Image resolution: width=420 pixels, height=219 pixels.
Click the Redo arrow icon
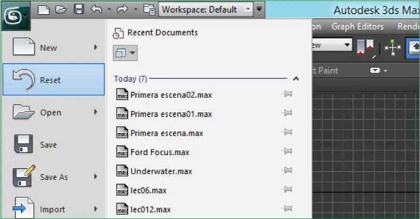point(123,10)
